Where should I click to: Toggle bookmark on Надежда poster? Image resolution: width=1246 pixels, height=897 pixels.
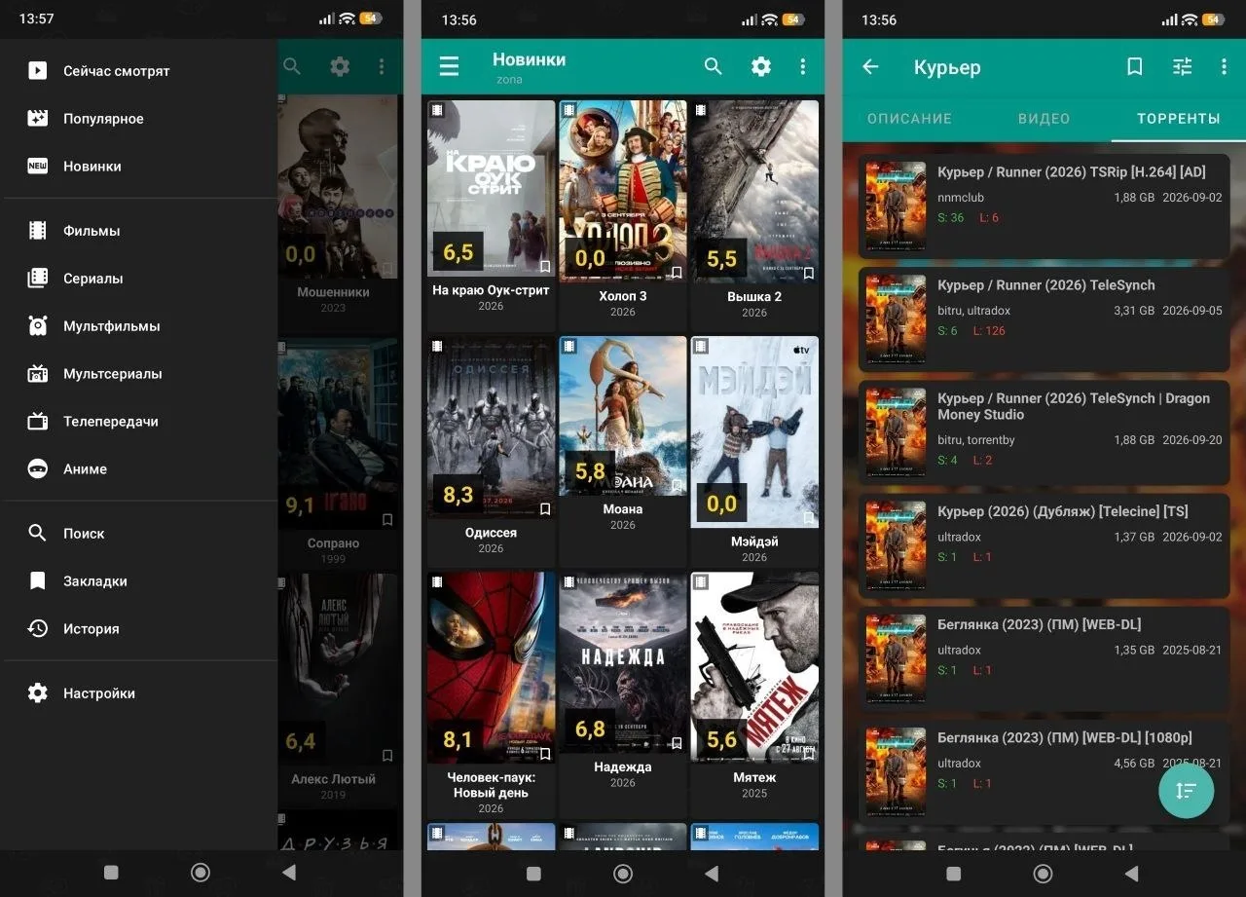click(x=677, y=743)
